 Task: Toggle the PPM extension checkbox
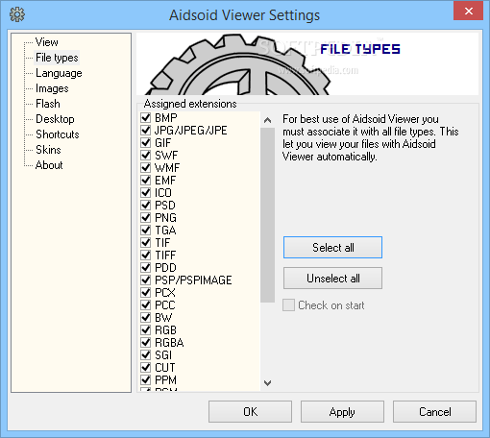[146, 379]
